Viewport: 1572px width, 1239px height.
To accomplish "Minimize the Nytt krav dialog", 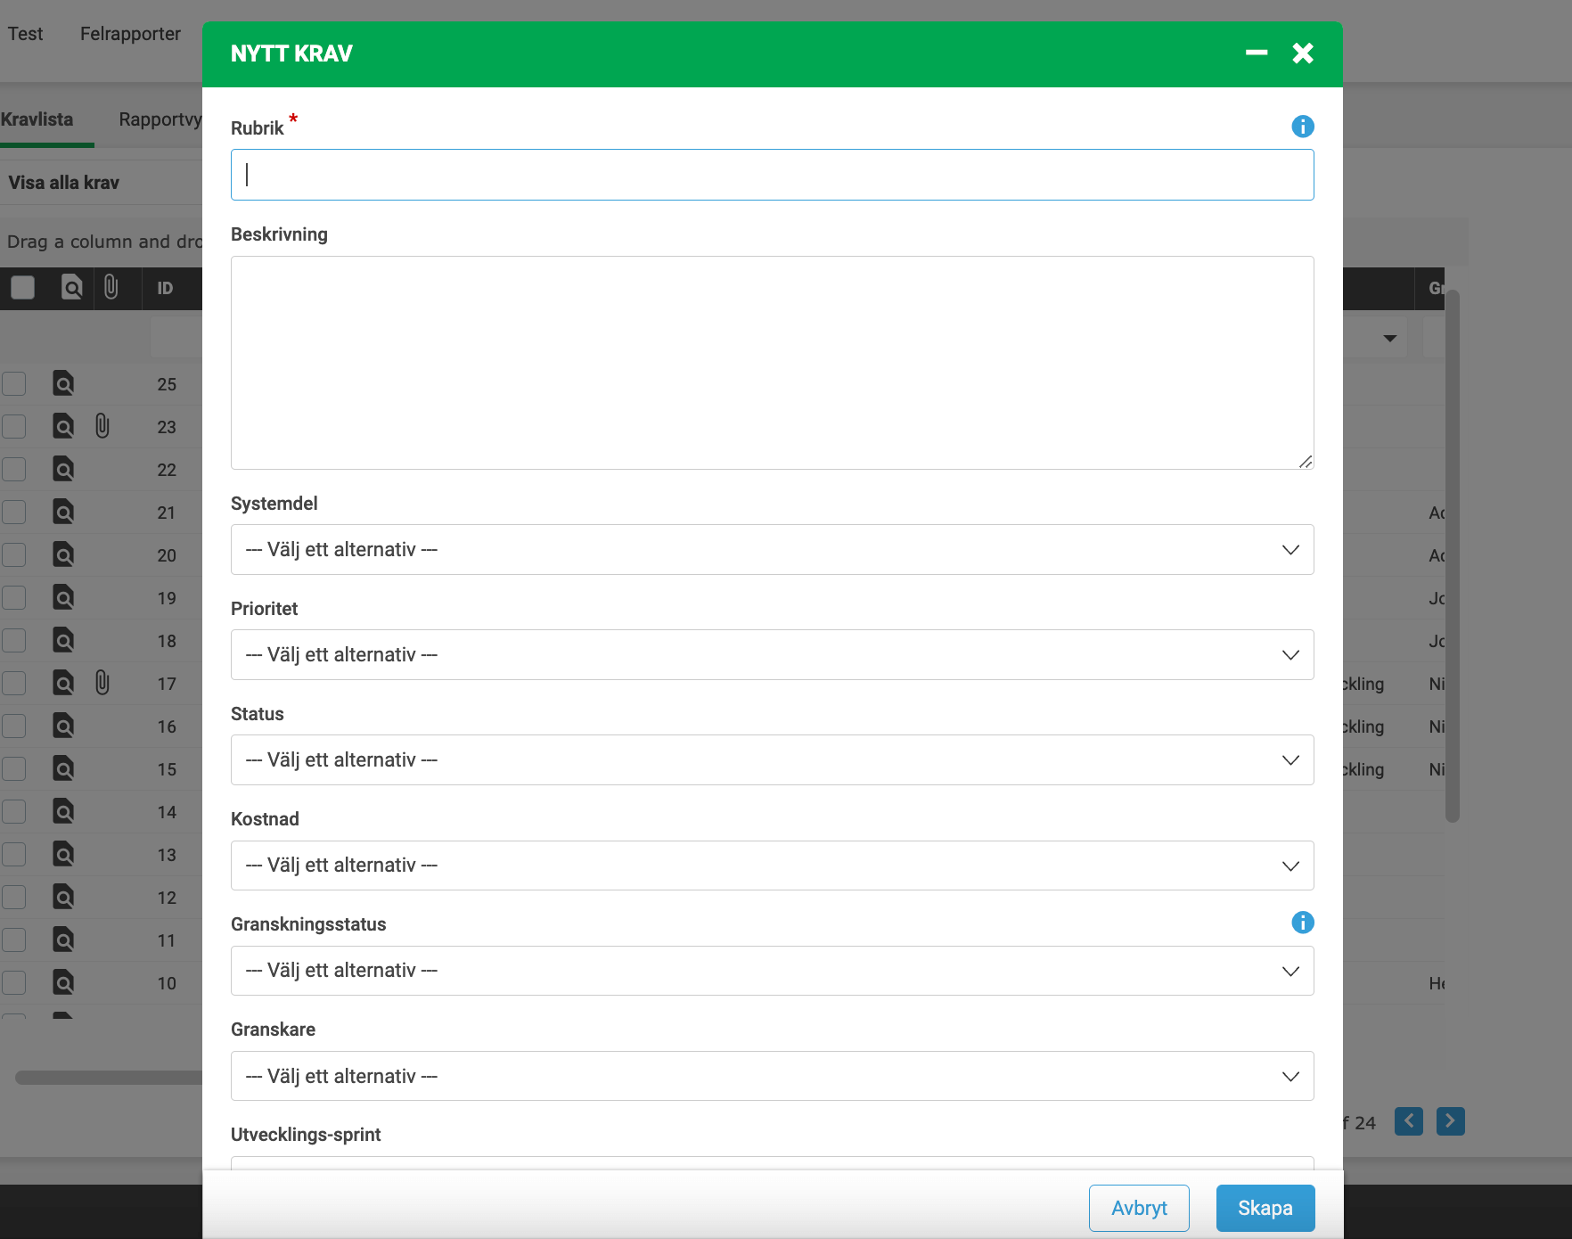I will (1257, 53).
